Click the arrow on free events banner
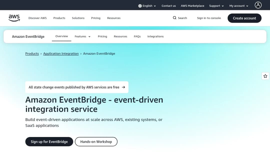The width and height of the screenshot is (270, 152). pos(123,87)
